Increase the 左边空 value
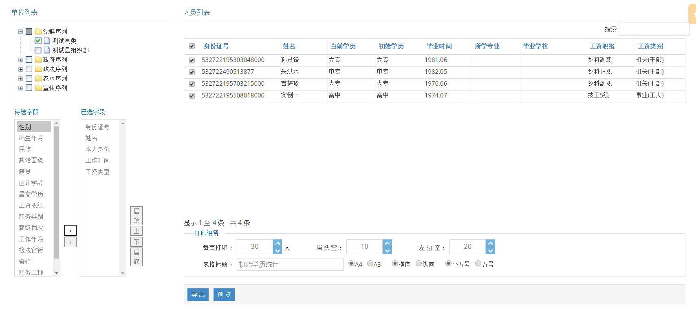Viewport: 696px width, 312px height. 491,243
